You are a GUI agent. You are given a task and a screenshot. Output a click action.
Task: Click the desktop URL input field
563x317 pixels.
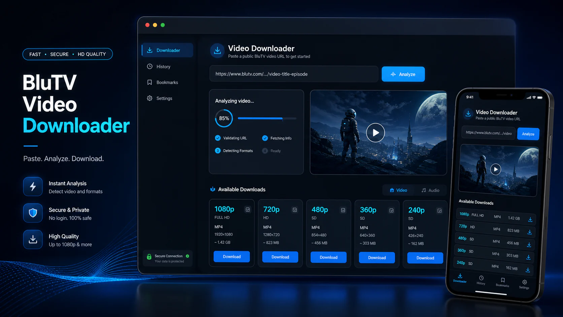tap(294, 74)
